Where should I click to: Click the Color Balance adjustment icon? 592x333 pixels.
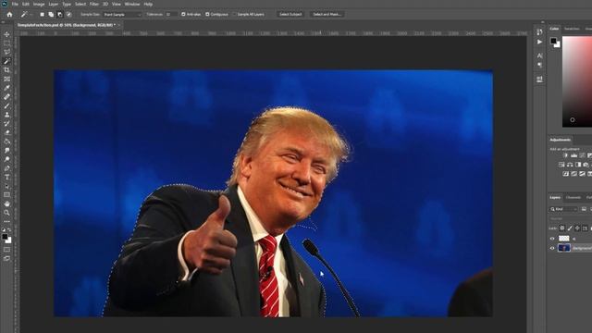pyautogui.click(x=570, y=165)
